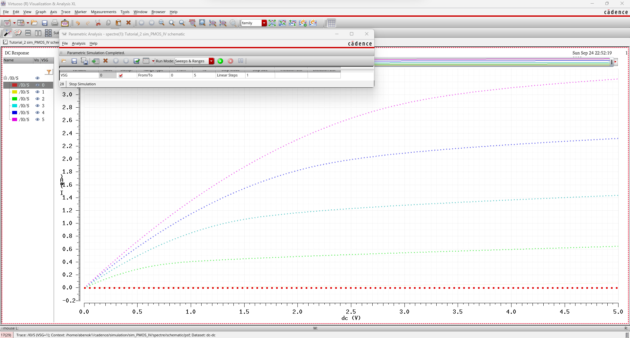
Task: Click the red color swatch for VSG 0
Action: pyautogui.click(x=14, y=85)
